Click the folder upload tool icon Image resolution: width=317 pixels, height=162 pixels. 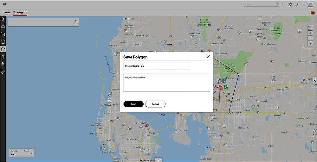click(x=3, y=34)
